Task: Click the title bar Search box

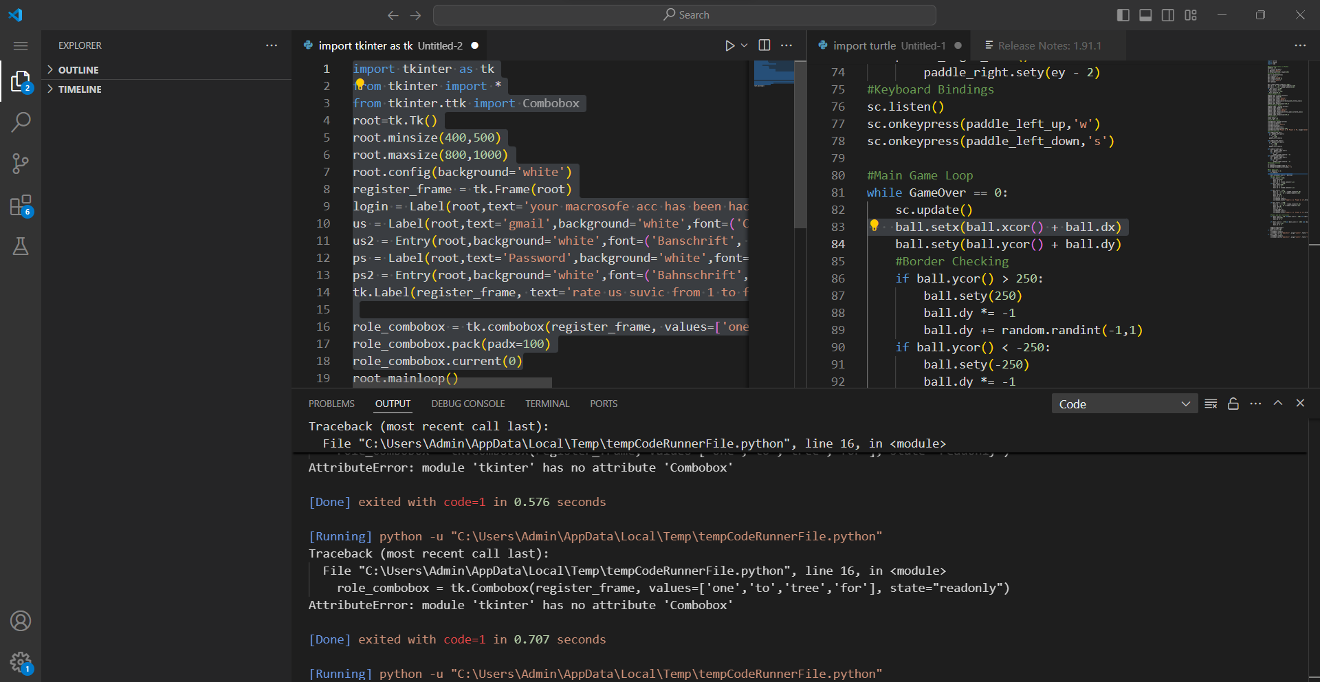Action: [685, 15]
